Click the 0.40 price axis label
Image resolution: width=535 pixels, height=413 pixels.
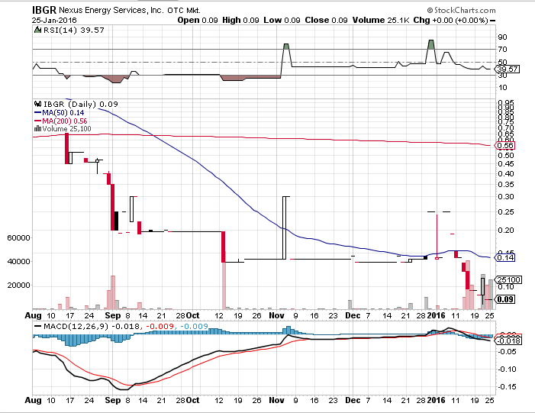coord(506,174)
